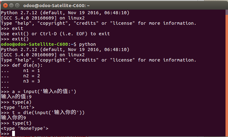Click the cursor block at the last prompt

[13, 133]
